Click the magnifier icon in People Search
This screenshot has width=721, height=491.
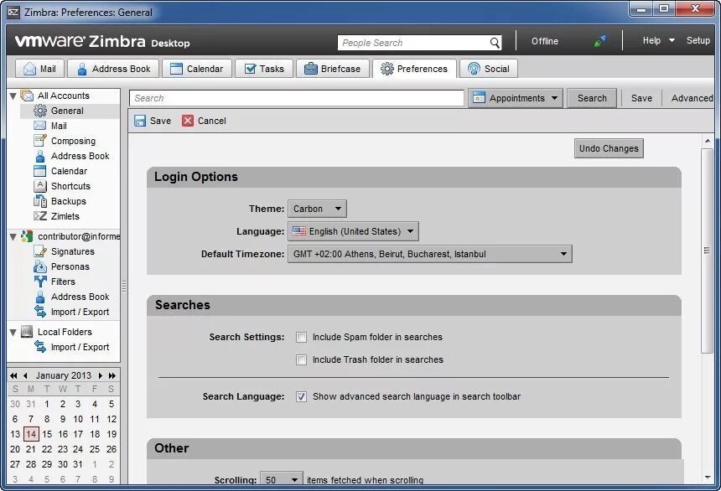point(495,43)
